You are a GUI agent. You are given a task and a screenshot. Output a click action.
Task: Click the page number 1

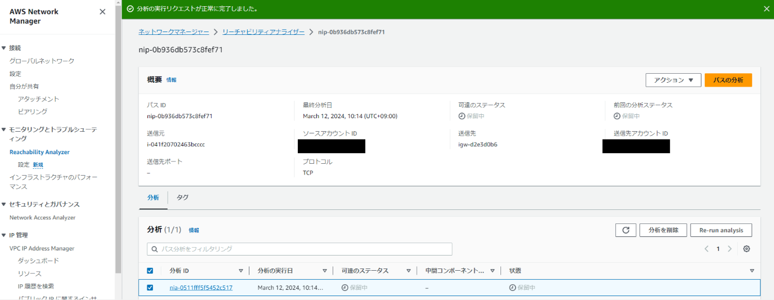pyautogui.click(x=718, y=249)
